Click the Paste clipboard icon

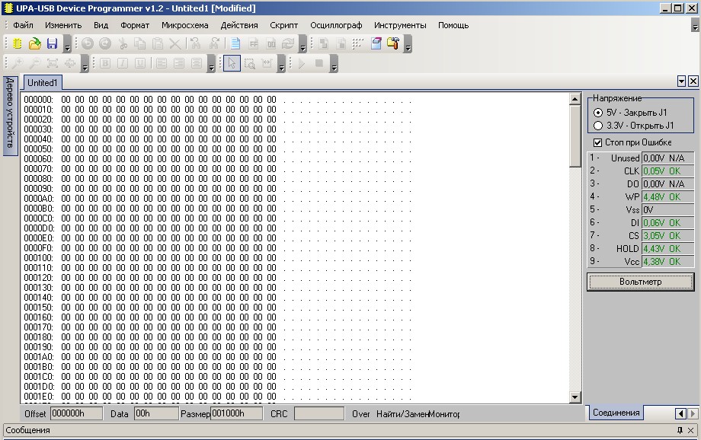pos(158,43)
